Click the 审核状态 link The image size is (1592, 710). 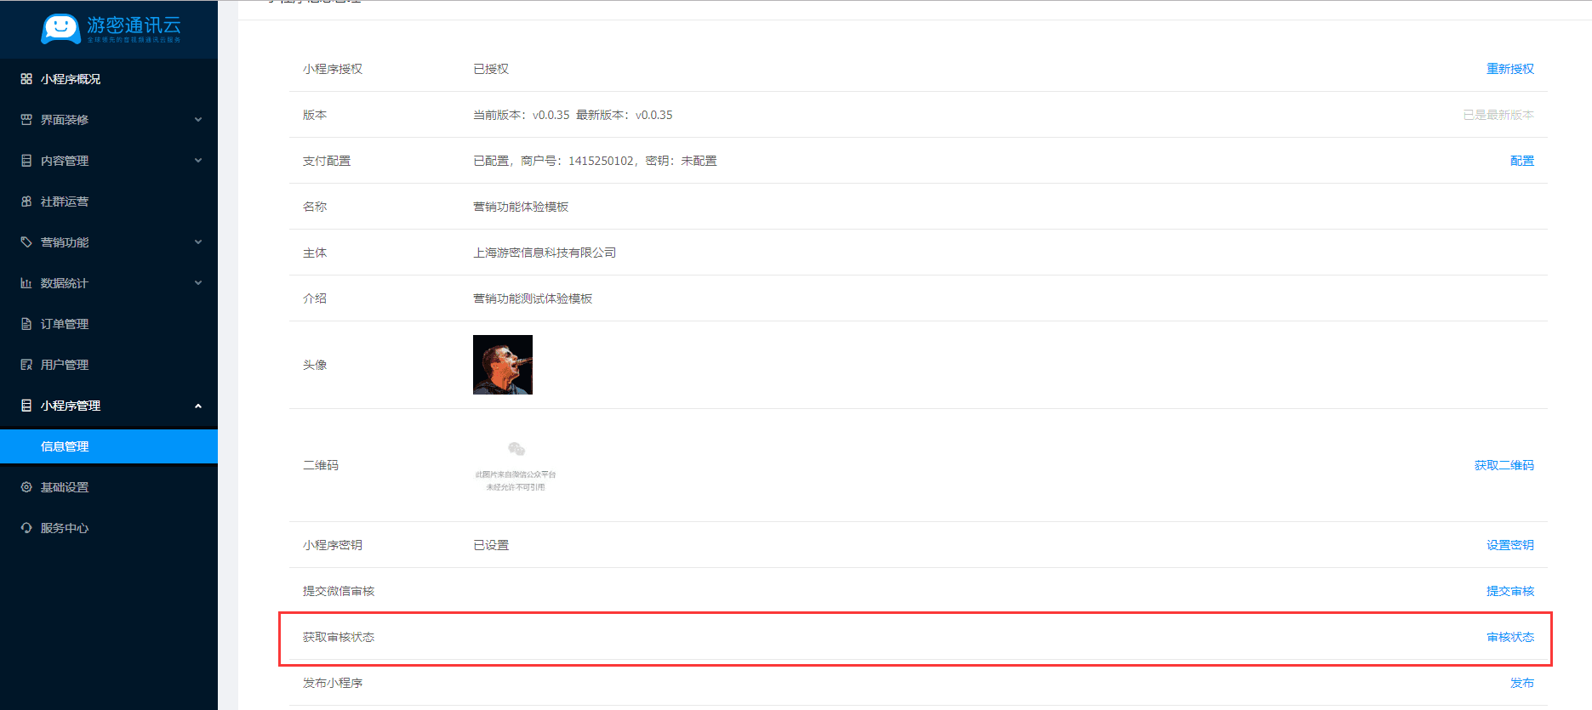pos(1509,637)
